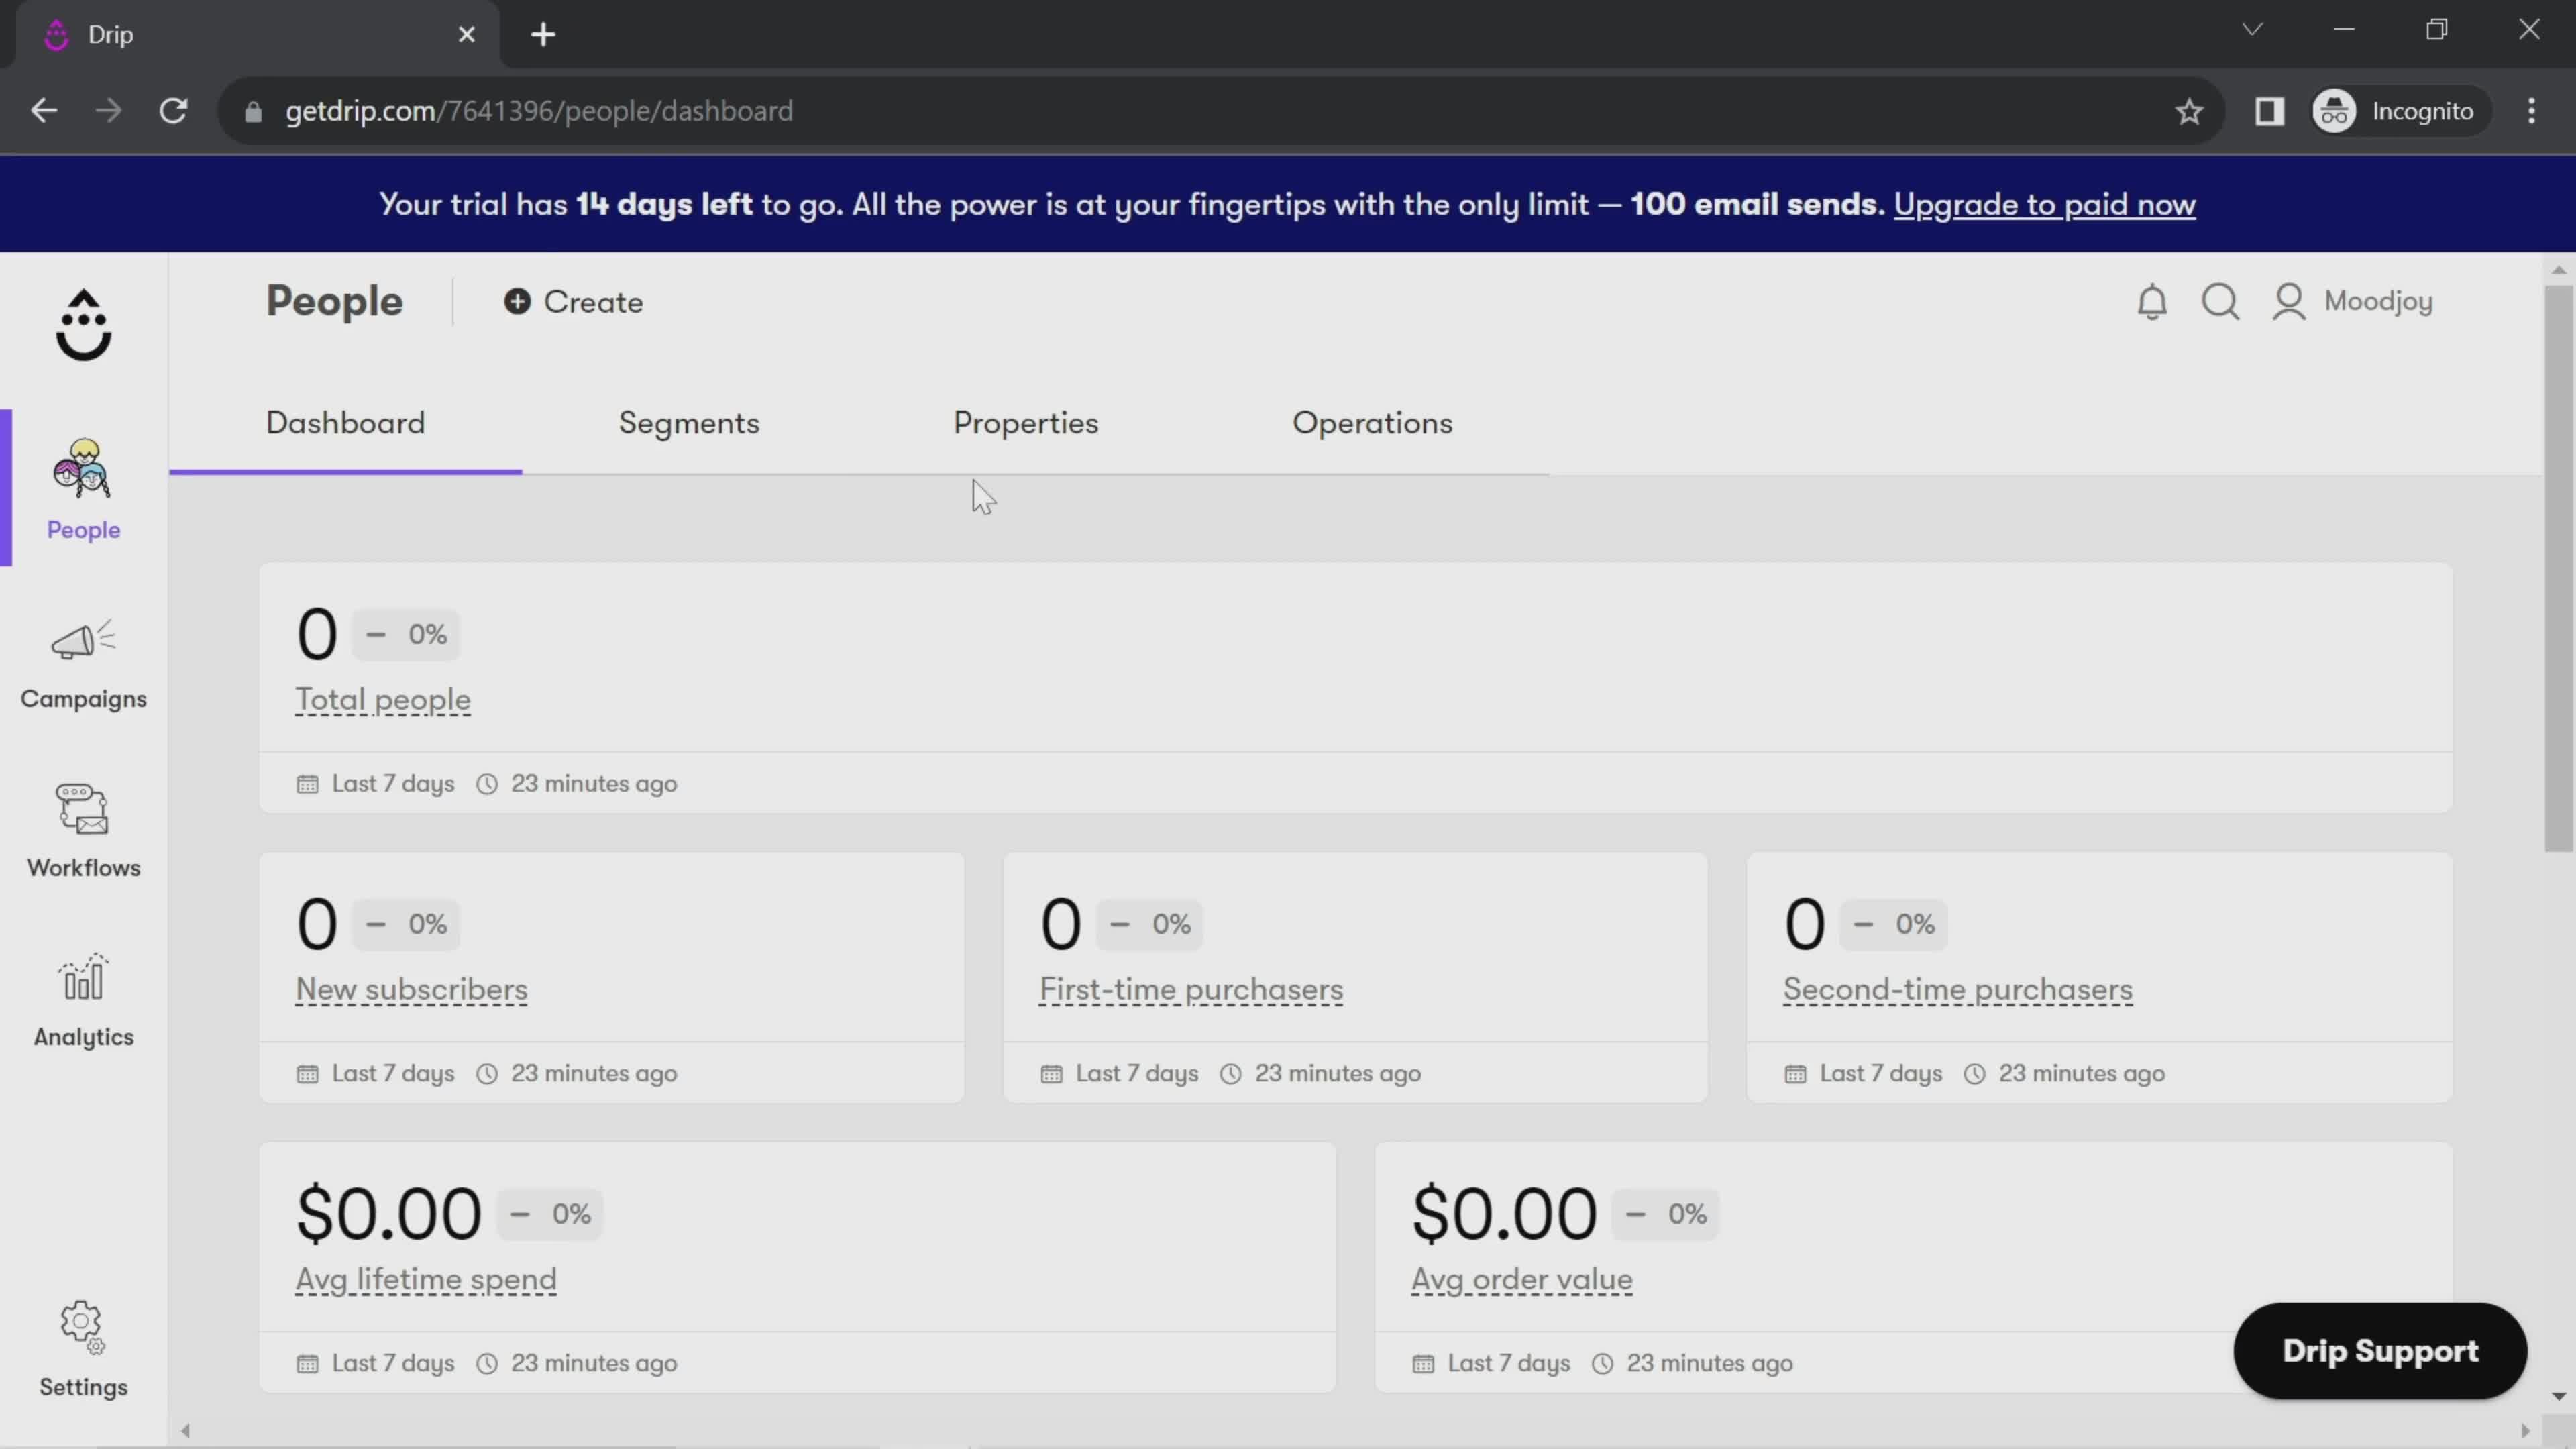Click the Create plus button

pos(573,302)
